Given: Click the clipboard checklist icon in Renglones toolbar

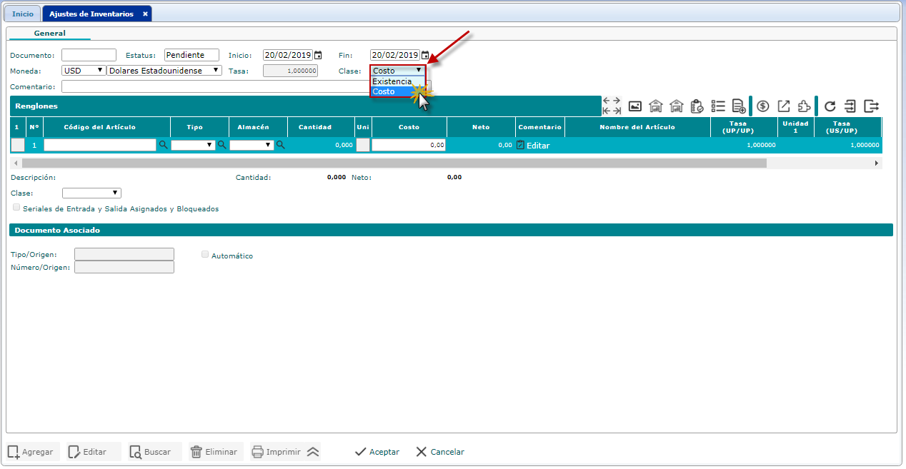Looking at the screenshot, I should click(697, 106).
